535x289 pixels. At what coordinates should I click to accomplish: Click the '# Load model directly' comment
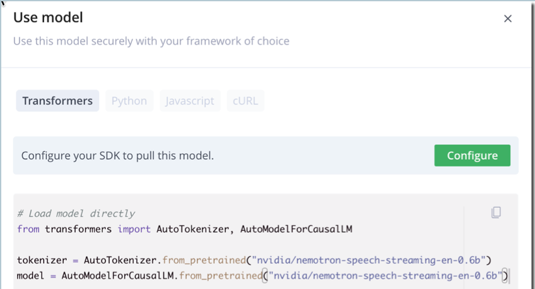click(x=76, y=213)
